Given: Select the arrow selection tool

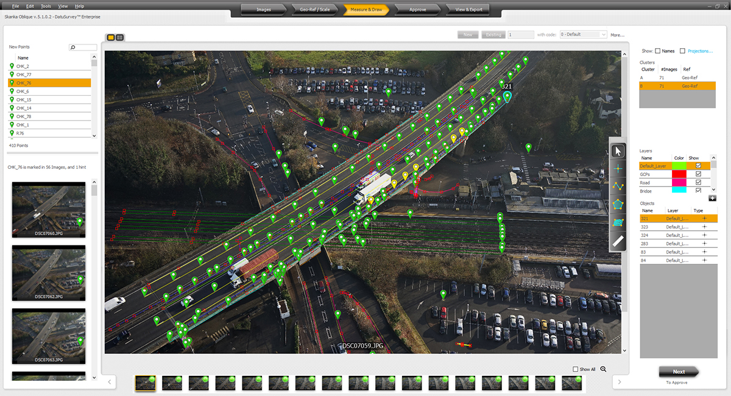Looking at the screenshot, I should pyautogui.click(x=618, y=150).
